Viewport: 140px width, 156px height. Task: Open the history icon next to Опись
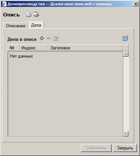pyautogui.click(x=29, y=14)
